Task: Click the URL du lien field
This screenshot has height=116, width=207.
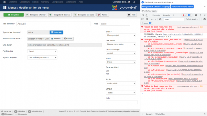Action: pyautogui.click(x=64, y=45)
